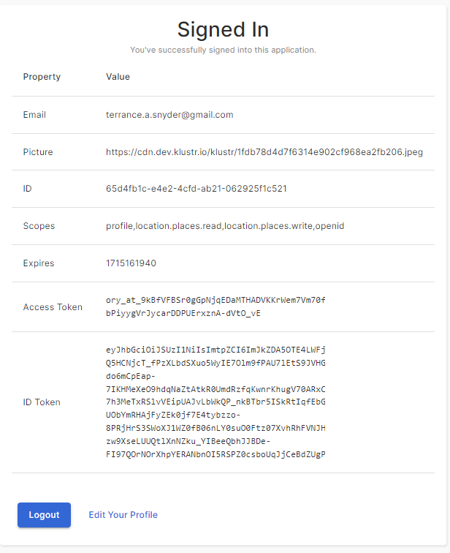450x553 pixels.
Task: Click the ID Token row label
Action: 42,402
